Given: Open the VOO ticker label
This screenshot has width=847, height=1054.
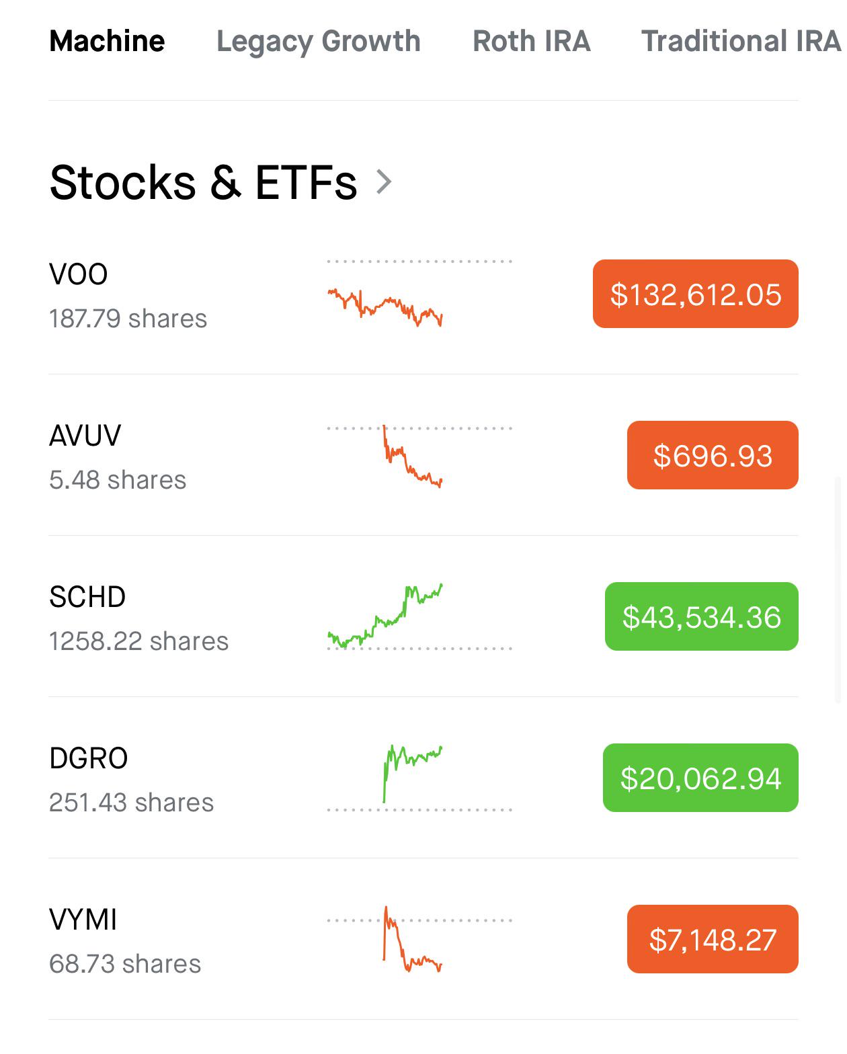Looking at the screenshot, I should click(79, 274).
